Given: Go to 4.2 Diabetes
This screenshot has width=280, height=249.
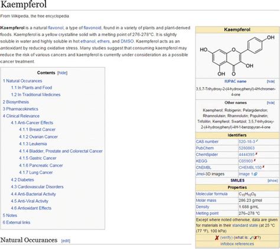Looking at the screenshot, I should coord(22,180).
